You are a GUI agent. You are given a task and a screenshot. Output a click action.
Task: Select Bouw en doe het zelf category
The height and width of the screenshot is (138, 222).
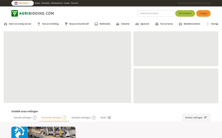(x=77, y=24)
